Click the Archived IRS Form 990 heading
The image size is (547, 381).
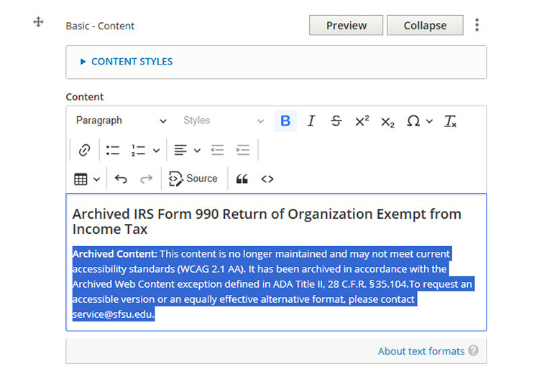point(267,222)
